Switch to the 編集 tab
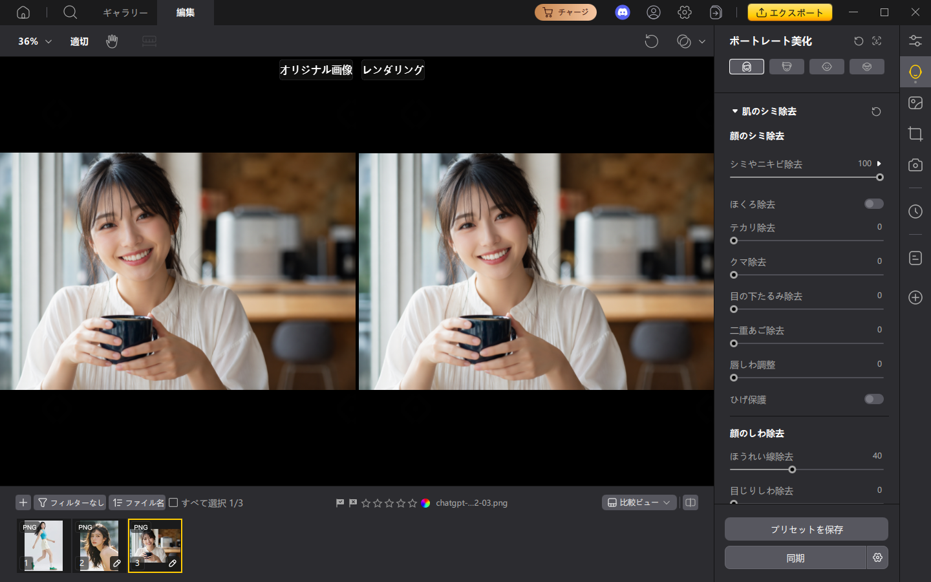This screenshot has width=931, height=582. (x=186, y=12)
